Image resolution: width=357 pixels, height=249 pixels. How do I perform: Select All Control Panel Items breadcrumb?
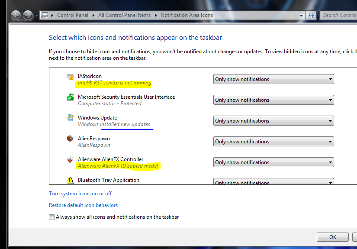click(x=124, y=15)
